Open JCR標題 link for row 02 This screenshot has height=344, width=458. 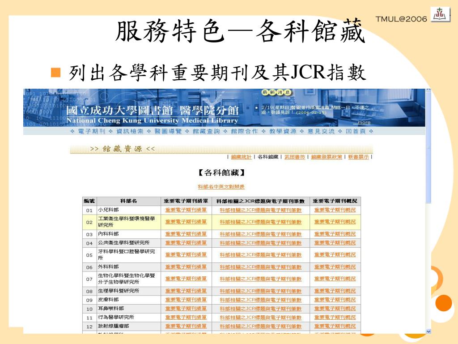pyautogui.click(x=261, y=222)
